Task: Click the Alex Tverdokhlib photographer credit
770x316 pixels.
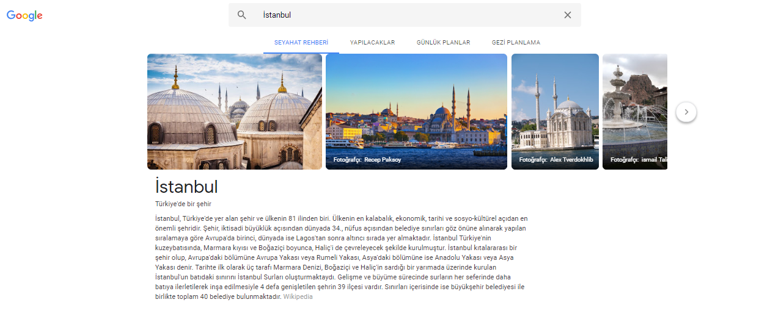Action: click(x=556, y=160)
